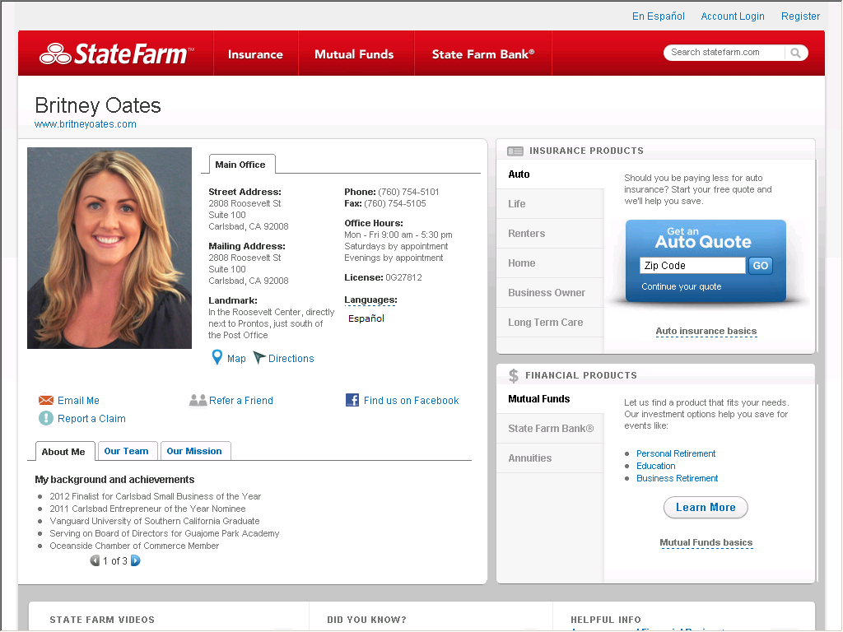
Task: Open Auto insurance basics link
Action: 706,331
